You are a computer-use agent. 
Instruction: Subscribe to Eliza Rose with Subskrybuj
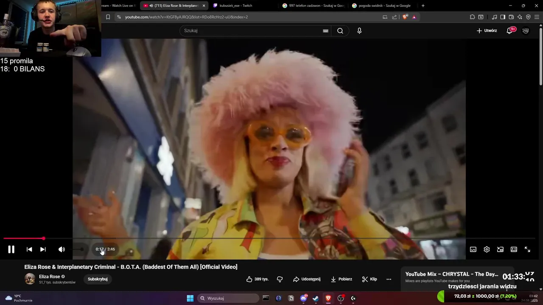98,279
